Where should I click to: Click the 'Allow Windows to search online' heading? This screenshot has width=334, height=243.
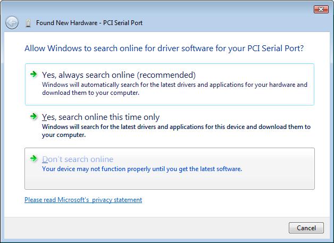pos(164,48)
